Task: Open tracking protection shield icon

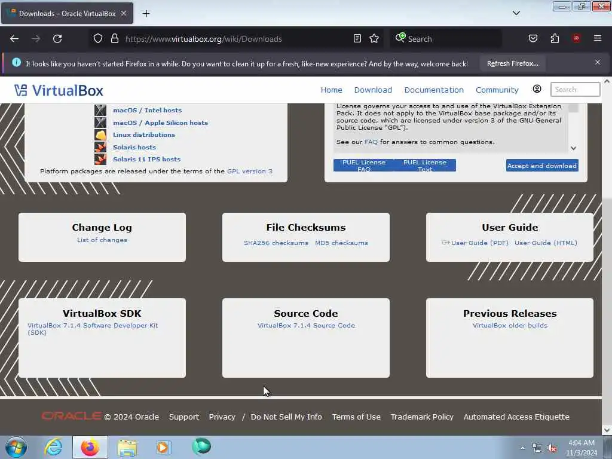Action: [x=98, y=39]
